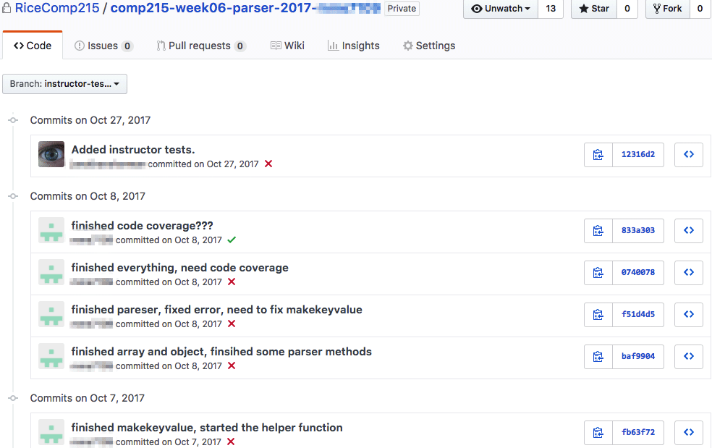Click the red failed status for instructor tests commit
The image size is (712, 448).
tap(268, 164)
